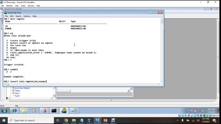Open the notepad-like guest taskbar icon
The width and height of the screenshot is (221, 124).
point(74,111)
